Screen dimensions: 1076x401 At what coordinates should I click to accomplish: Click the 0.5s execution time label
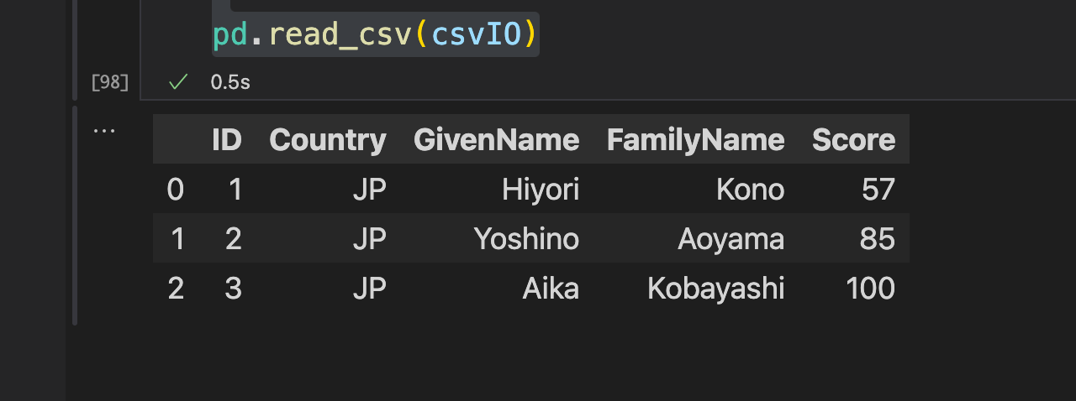pos(230,82)
